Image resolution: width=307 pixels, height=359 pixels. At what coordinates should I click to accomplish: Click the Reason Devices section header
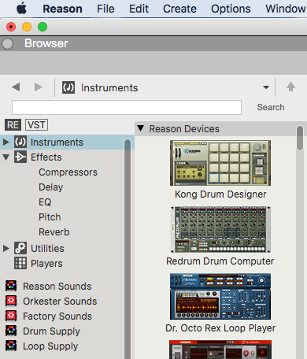(x=215, y=128)
